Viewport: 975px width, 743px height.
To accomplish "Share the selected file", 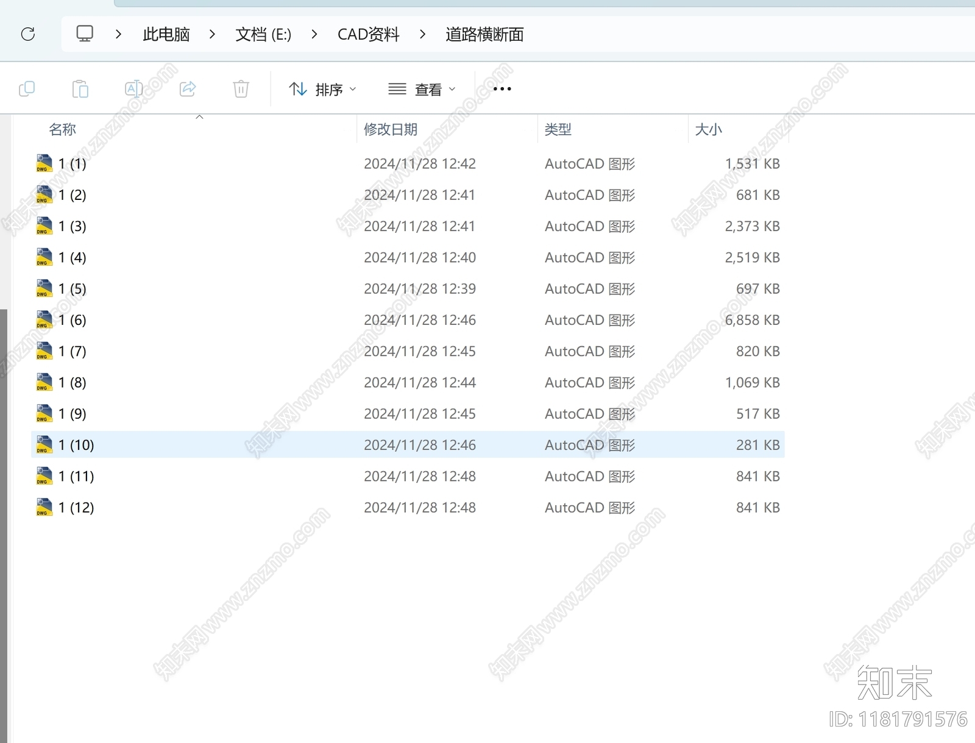I will pos(188,89).
